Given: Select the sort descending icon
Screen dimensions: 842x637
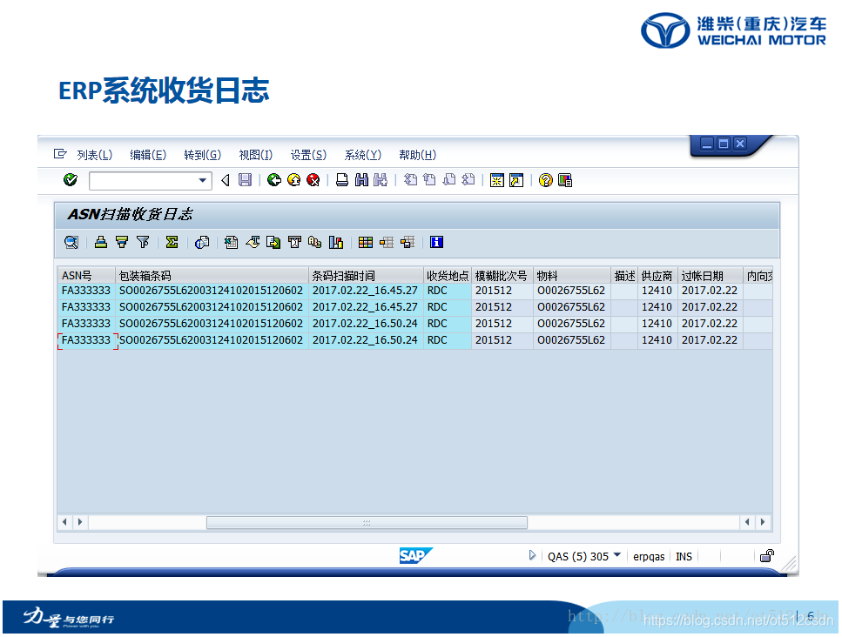Looking at the screenshot, I should tap(121, 242).
